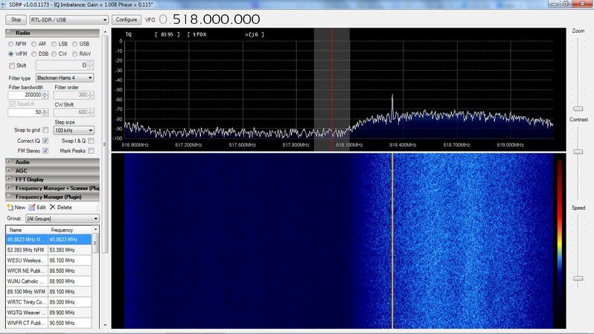The height and width of the screenshot is (334, 594).
Task: Click the Frequency column header
Action: [70, 230]
